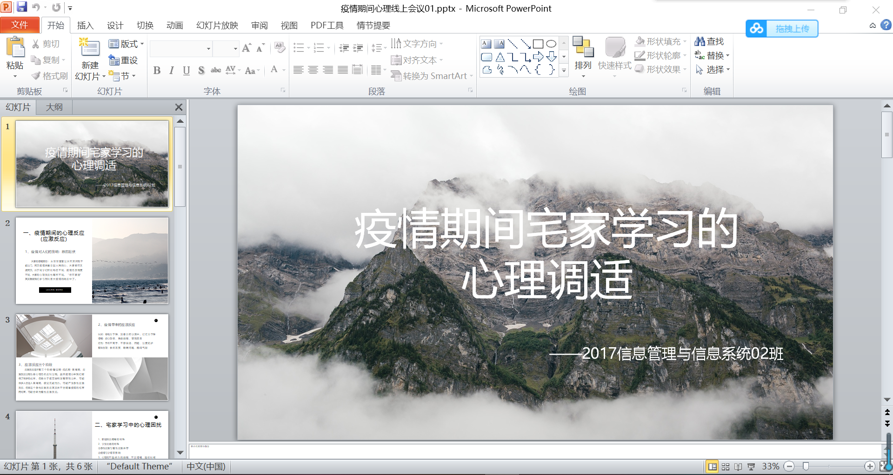The height and width of the screenshot is (475, 893).
Task: Open the Layout (版式) dropdown
Action: (x=126, y=44)
